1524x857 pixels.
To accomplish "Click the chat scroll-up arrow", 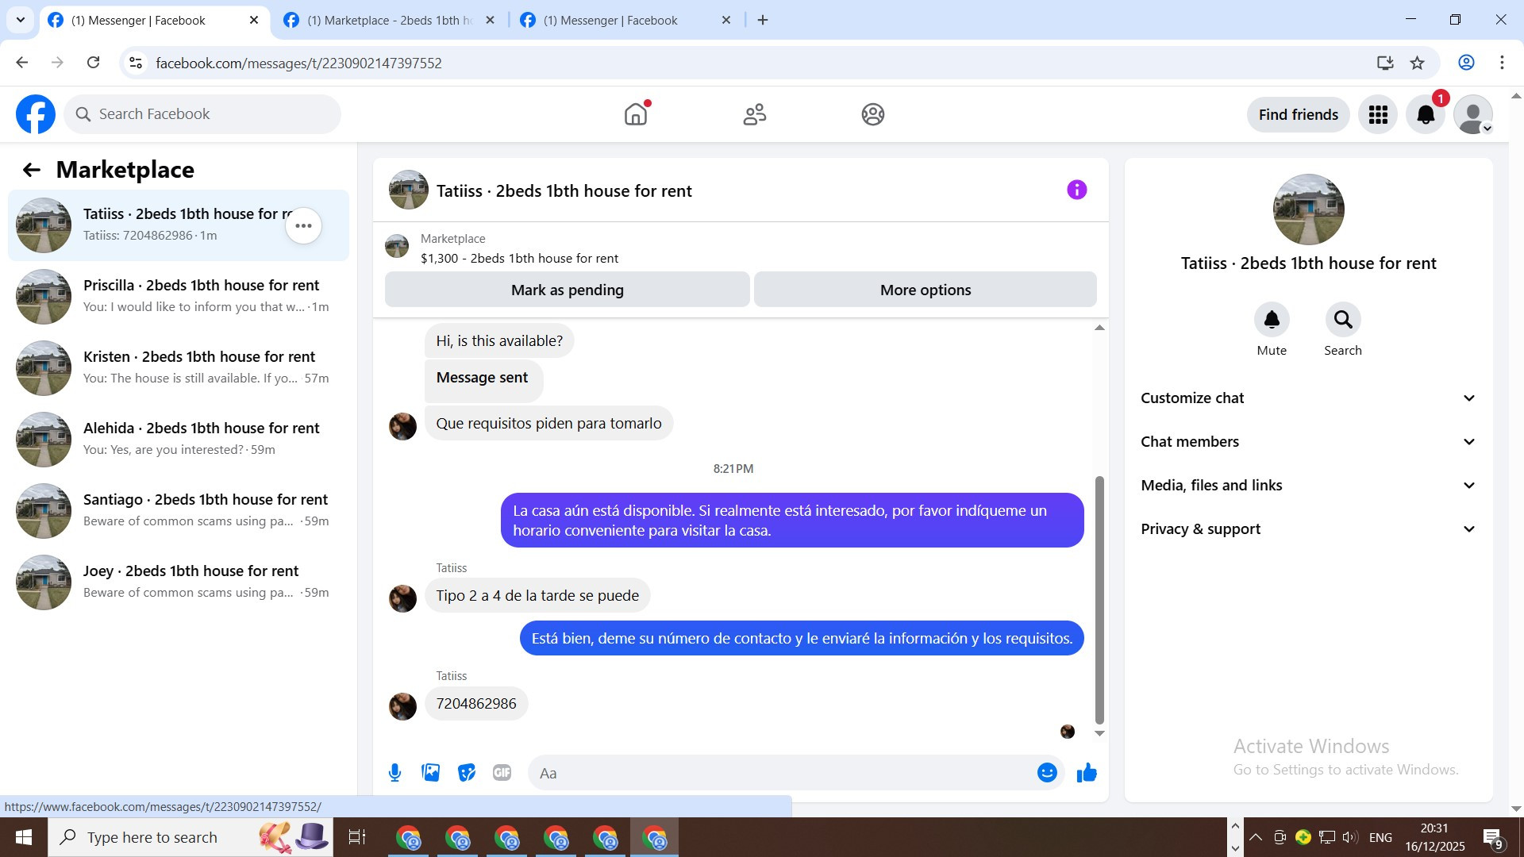I will (1099, 328).
